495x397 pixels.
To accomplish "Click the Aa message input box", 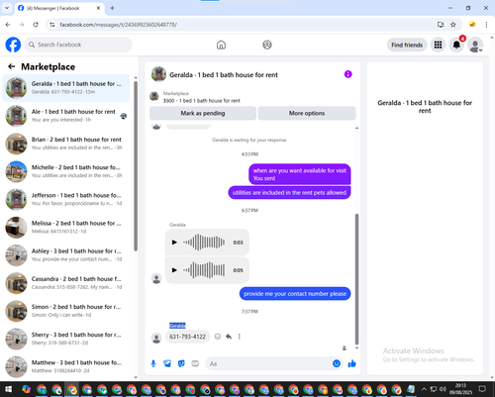I will point(269,363).
